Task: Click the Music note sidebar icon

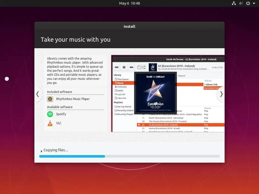Action: pos(116,83)
